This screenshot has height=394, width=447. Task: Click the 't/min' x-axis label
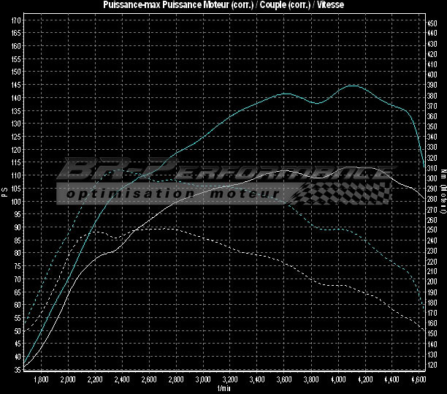tap(223, 388)
